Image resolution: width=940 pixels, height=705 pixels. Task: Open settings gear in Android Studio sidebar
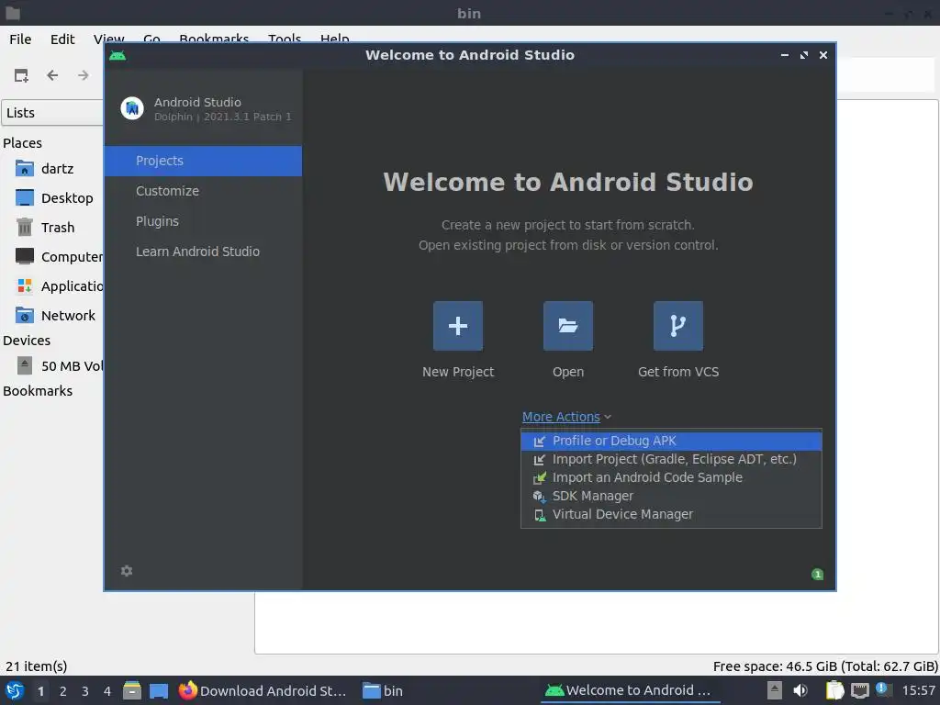(127, 571)
